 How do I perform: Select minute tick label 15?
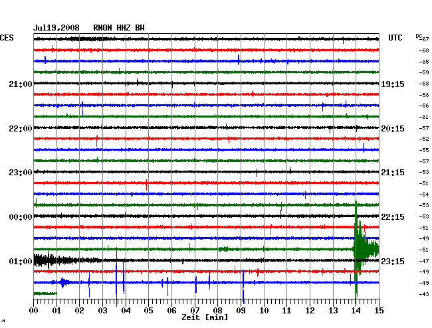pyautogui.click(x=379, y=311)
